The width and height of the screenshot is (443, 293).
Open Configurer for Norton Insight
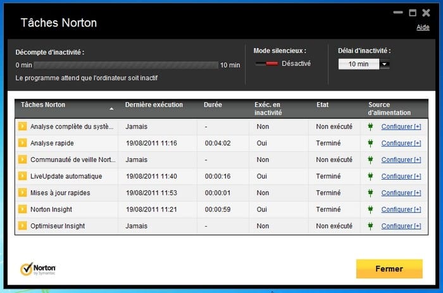pos(401,209)
